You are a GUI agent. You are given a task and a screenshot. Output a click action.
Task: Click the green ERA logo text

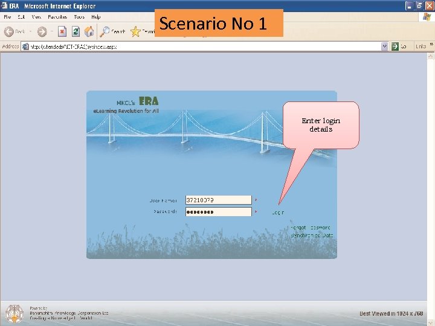tap(149, 101)
